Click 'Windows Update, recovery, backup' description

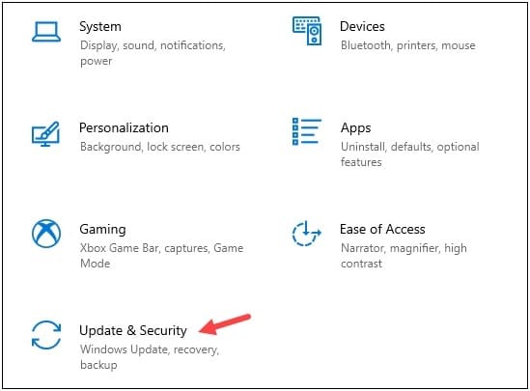pyautogui.click(x=150, y=357)
